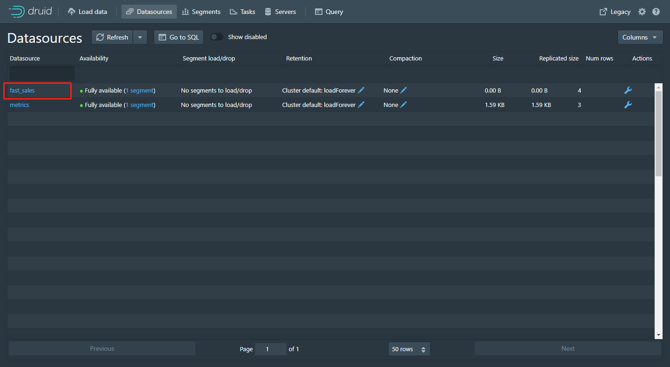Image resolution: width=670 pixels, height=367 pixels.
Task: Open the help question mark menu
Action: (656, 12)
